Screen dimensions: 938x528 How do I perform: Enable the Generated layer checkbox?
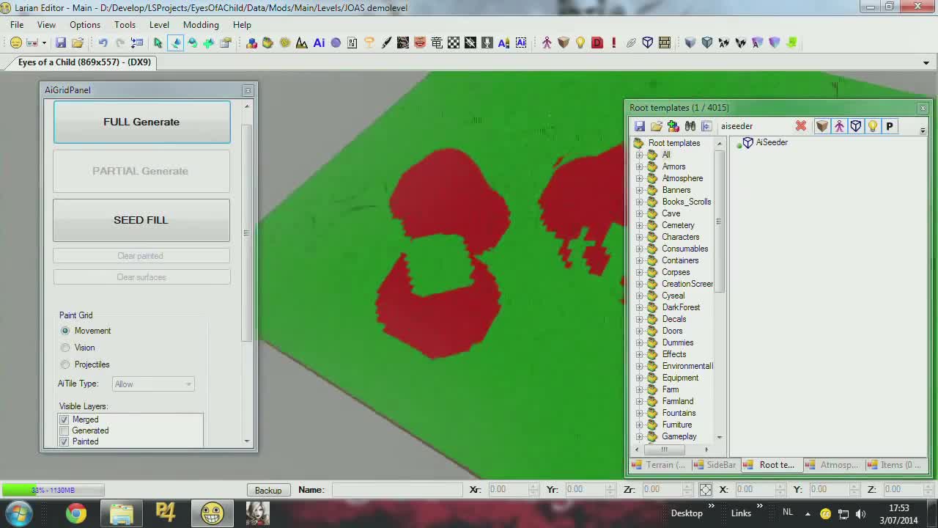(64, 430)
